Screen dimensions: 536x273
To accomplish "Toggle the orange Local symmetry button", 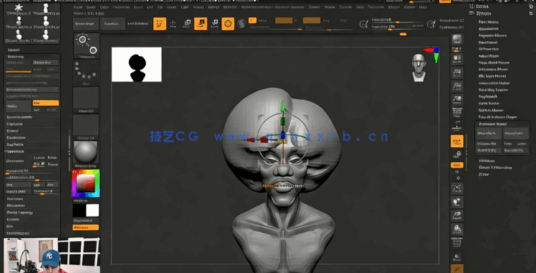I will point(457,141).
